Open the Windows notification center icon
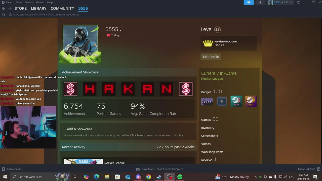 tap(315, 177)
